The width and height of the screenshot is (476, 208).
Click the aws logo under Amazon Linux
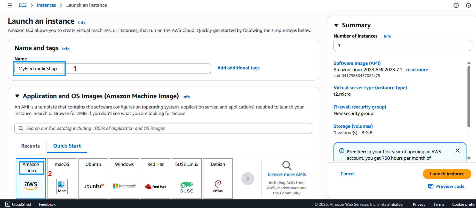tap(31, 185)
